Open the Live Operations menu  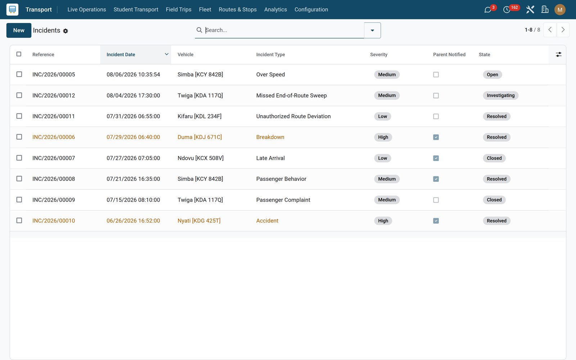[x=87, y=10]
